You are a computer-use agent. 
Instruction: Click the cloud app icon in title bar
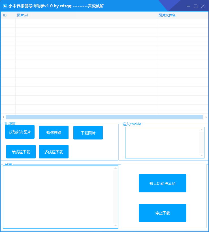pos(5,6)
